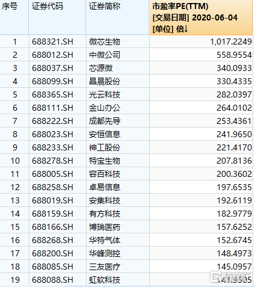The width and height of the screenshot is (255, 287).
Task: Click the 证券代码 column header
Action: coord(57,17)
